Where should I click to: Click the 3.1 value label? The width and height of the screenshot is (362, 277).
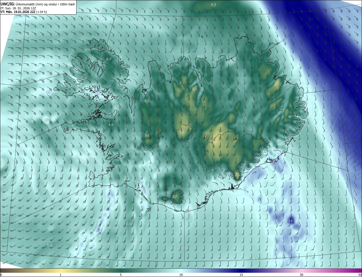pyautogui.click(x=147, y=135)
